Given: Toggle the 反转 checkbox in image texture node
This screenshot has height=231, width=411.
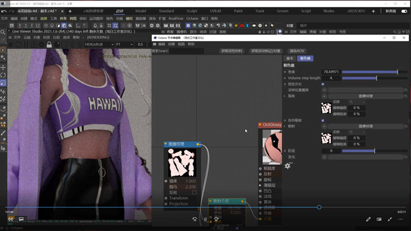Looking at the screenshot, I should (x=194, y=192).
